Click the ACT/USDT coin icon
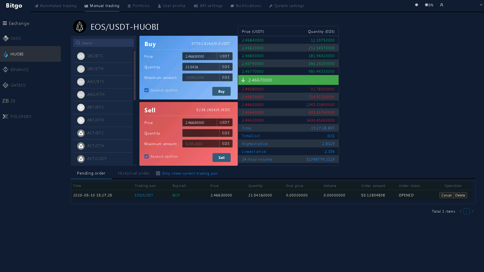Screen dimensions: 484x272 pos(81,159)
